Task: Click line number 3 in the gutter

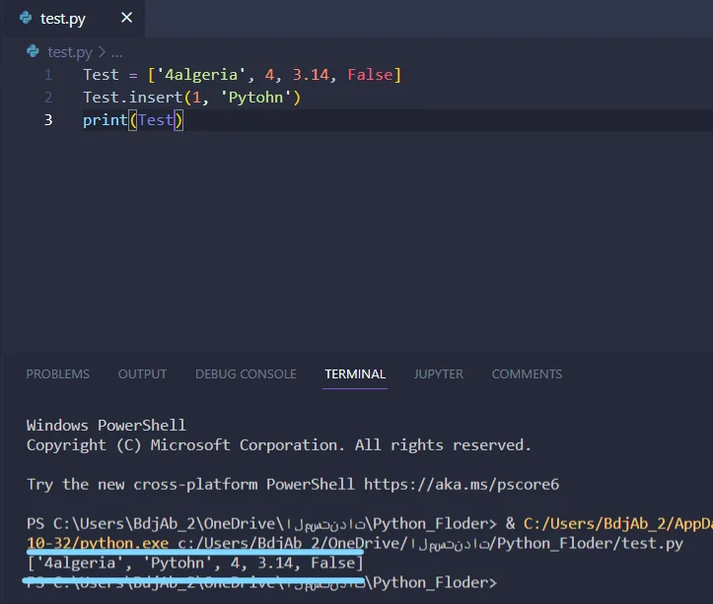Action: click(48, 120)
